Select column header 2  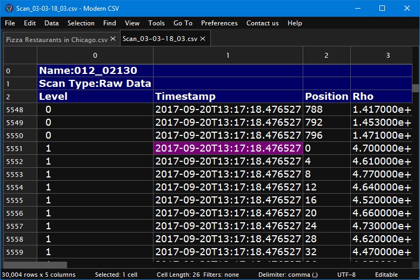coord(326,56)
